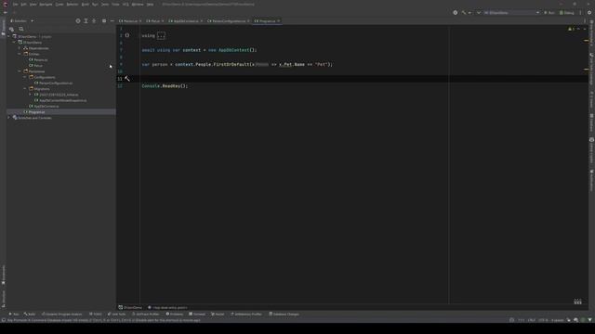This screenshot has height=334, width=595.
Task: Click the warning indicator in editor corner
Action: click(572, 29)
